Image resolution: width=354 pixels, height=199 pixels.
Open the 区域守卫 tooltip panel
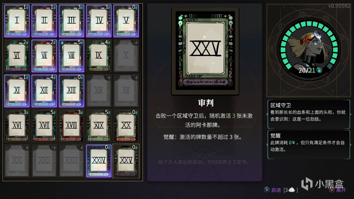click(309, 114)
